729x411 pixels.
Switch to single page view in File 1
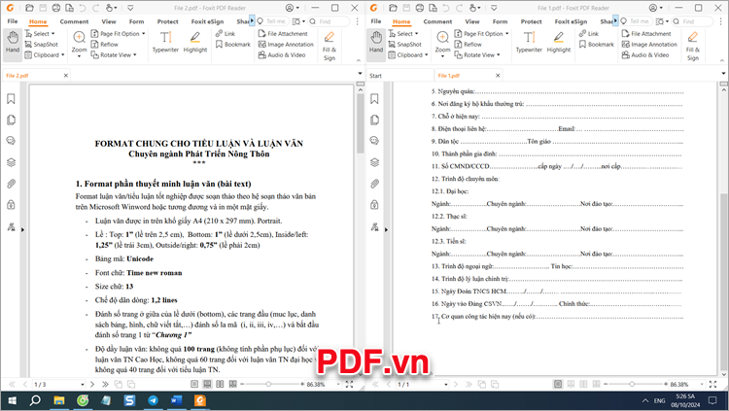point(558,384)
